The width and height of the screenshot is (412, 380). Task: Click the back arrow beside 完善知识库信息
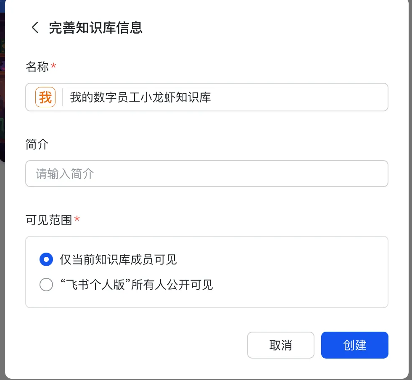35,28
